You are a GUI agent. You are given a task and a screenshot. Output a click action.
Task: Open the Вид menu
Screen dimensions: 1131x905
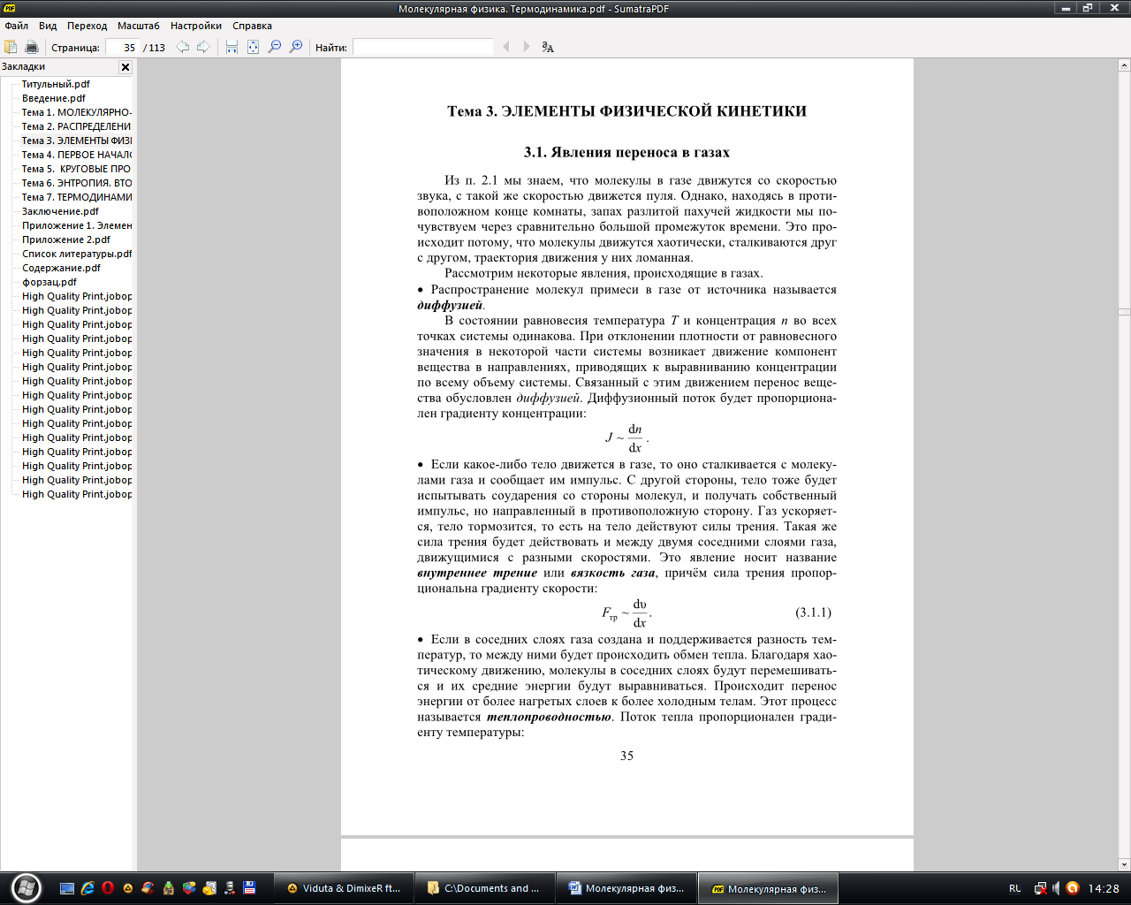pos(48,26)
